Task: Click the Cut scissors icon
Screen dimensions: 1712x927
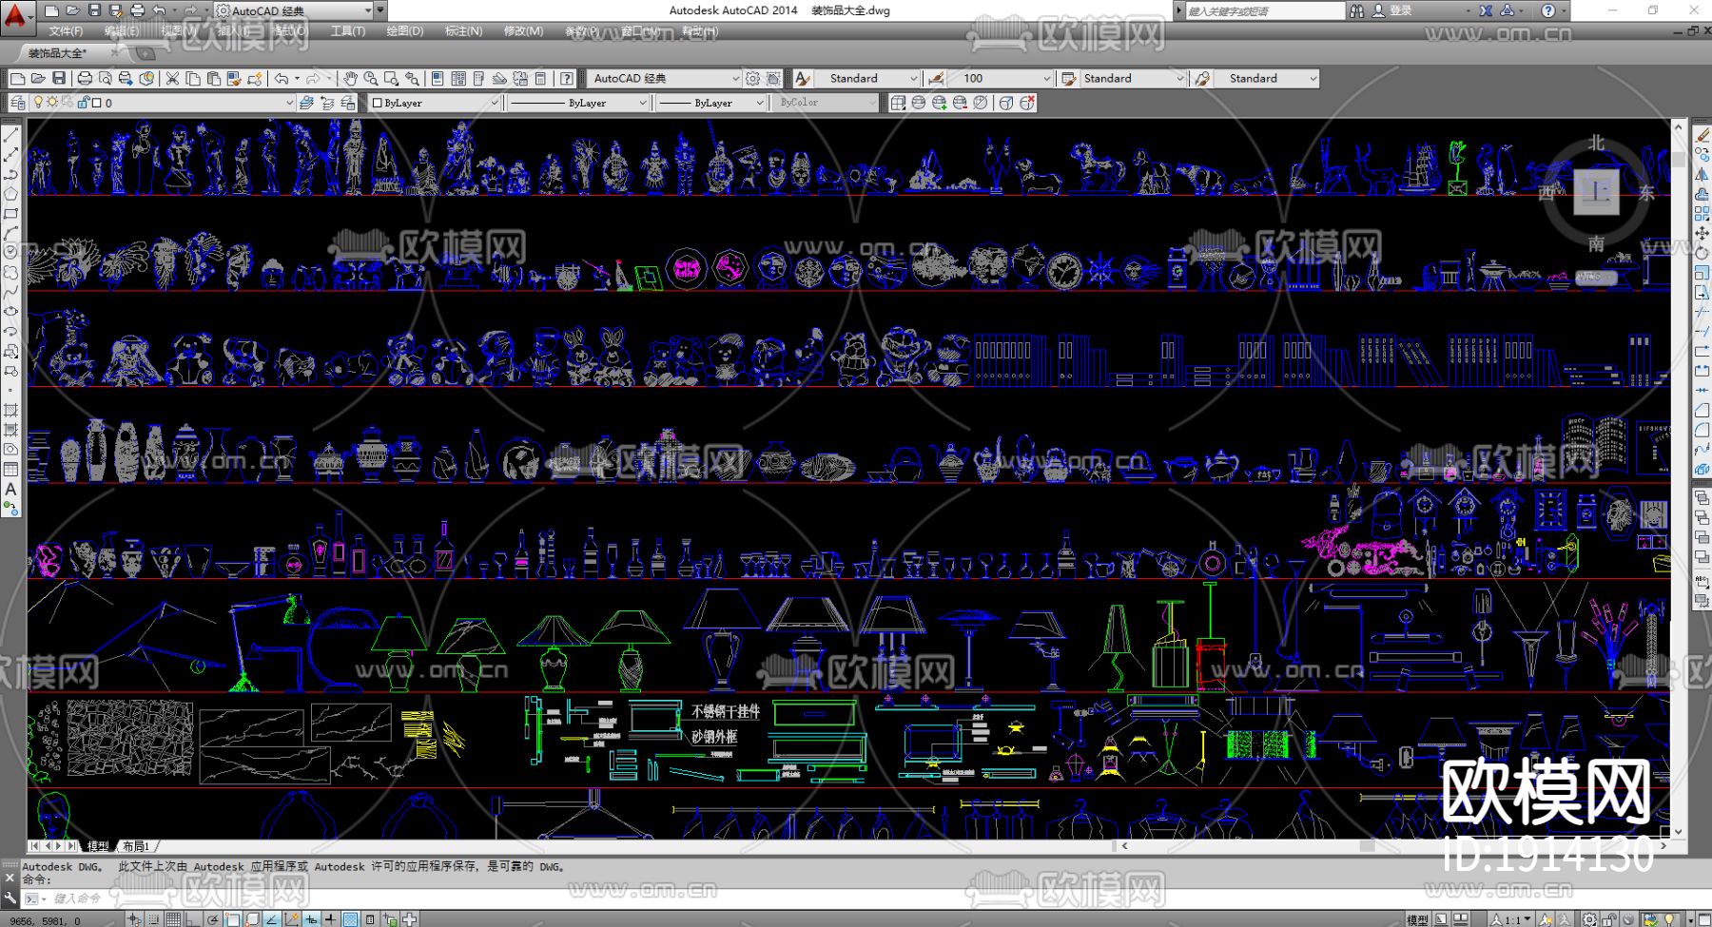Action: [x=172, y=78]
